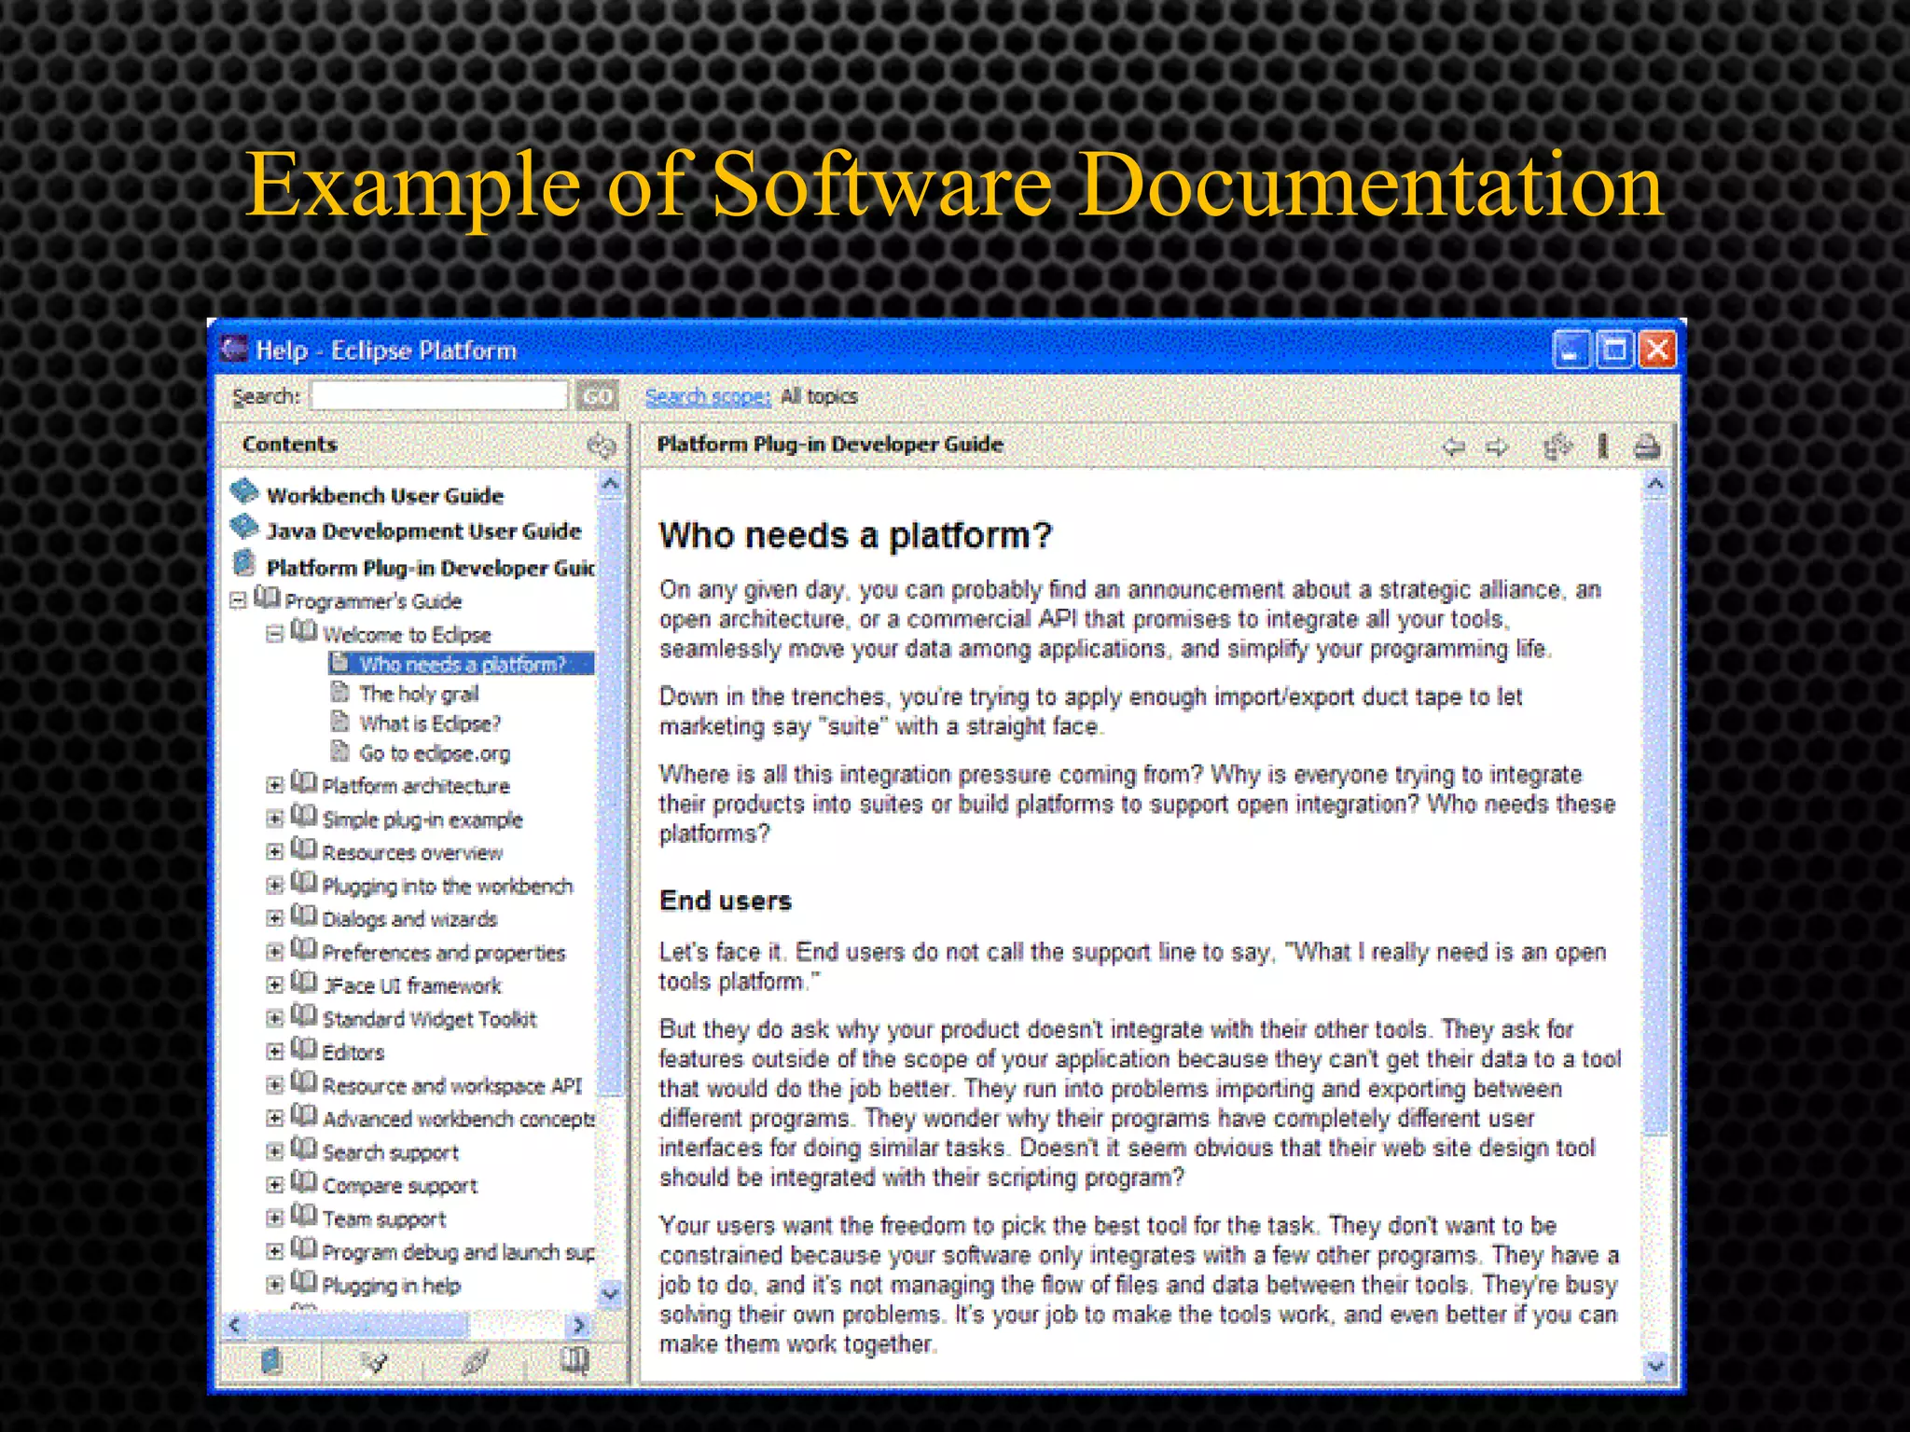
Task: Switch to the Search Results bottom tab
Action: click(373, 1361)
